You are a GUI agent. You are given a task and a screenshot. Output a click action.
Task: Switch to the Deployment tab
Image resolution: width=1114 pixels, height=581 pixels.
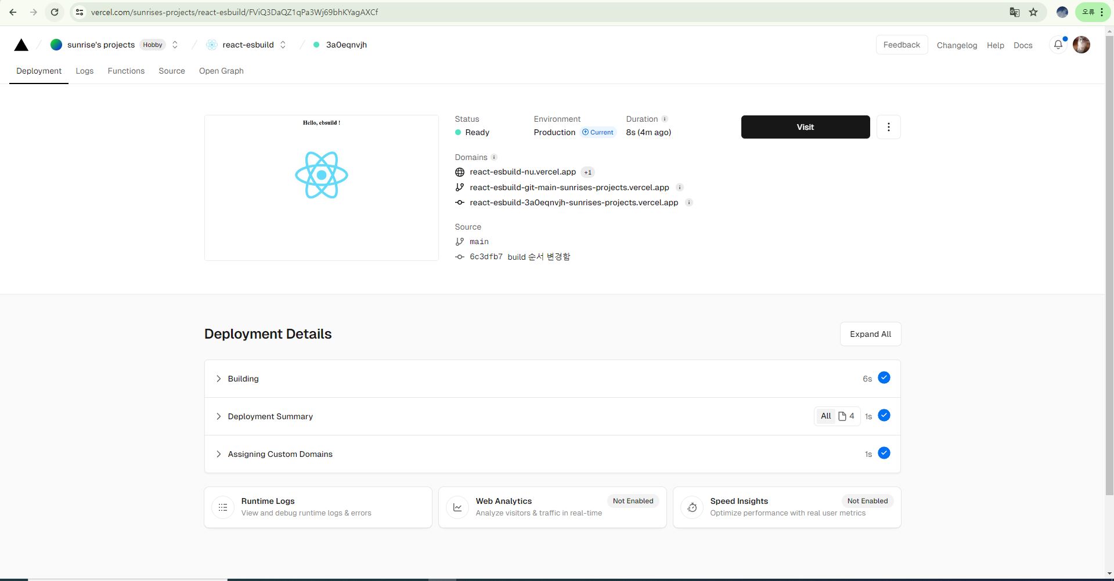[39, 71]
